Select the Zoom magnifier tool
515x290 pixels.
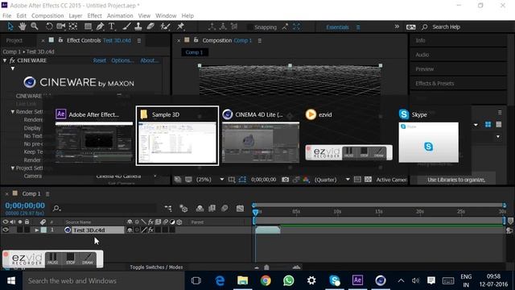pos(34,27)
